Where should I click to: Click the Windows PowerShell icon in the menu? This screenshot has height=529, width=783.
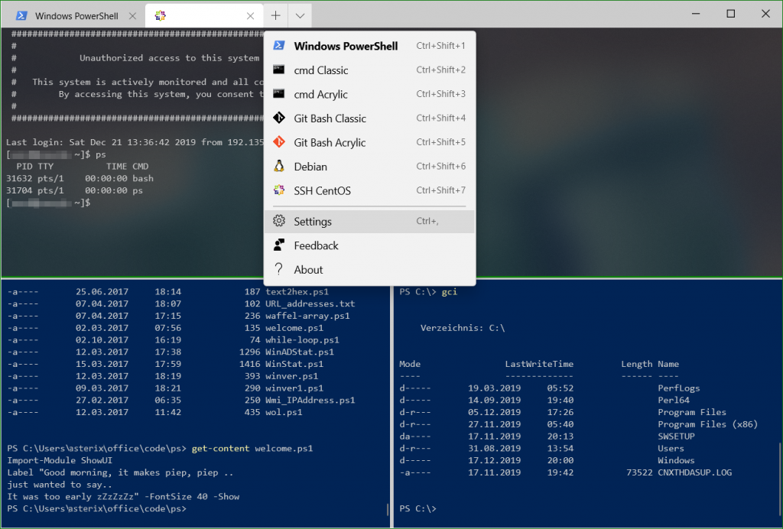coord(278,46)
